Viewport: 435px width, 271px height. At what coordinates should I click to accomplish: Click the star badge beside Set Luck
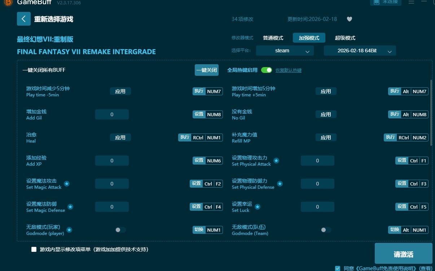258,207
